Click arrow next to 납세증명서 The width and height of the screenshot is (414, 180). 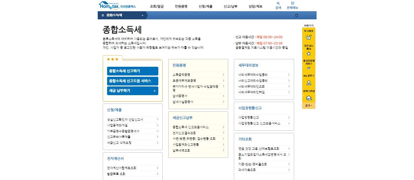pos(224,96)
